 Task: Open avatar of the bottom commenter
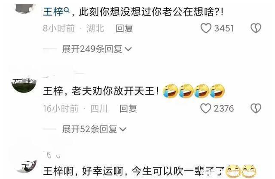coord(26,167)
